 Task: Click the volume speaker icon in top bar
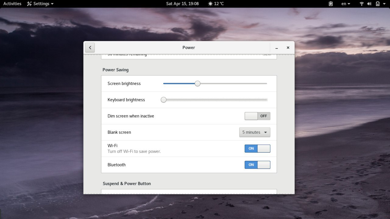point(370,4)
